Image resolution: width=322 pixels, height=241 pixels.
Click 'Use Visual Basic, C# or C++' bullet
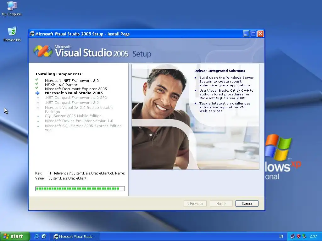tap(226, 94)
